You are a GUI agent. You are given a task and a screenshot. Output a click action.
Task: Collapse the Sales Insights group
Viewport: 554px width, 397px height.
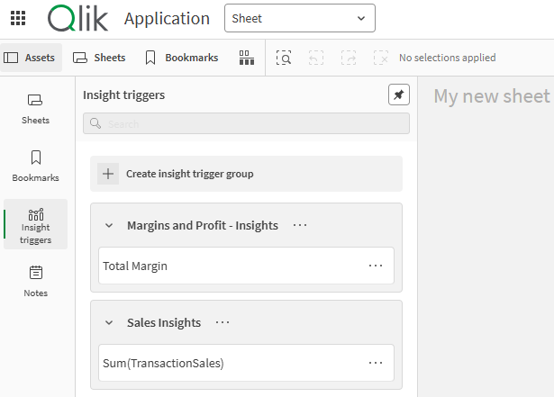[x=109, y=323]
